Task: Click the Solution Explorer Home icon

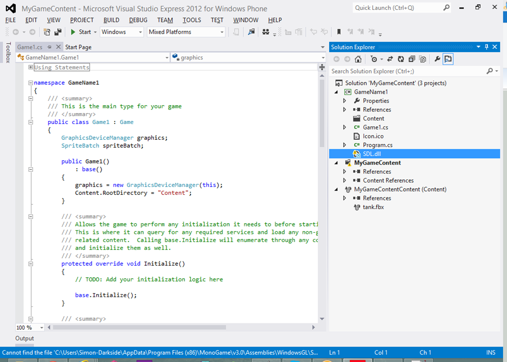Action: pyautogui.click(x=358, y=59)
